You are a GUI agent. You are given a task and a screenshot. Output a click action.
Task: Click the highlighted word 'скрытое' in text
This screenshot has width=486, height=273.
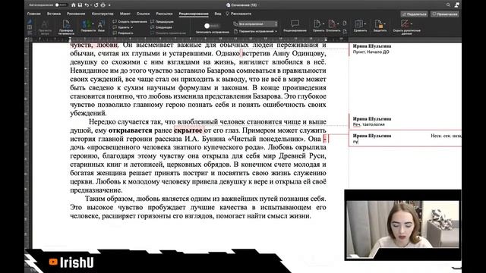coord(188,130)
